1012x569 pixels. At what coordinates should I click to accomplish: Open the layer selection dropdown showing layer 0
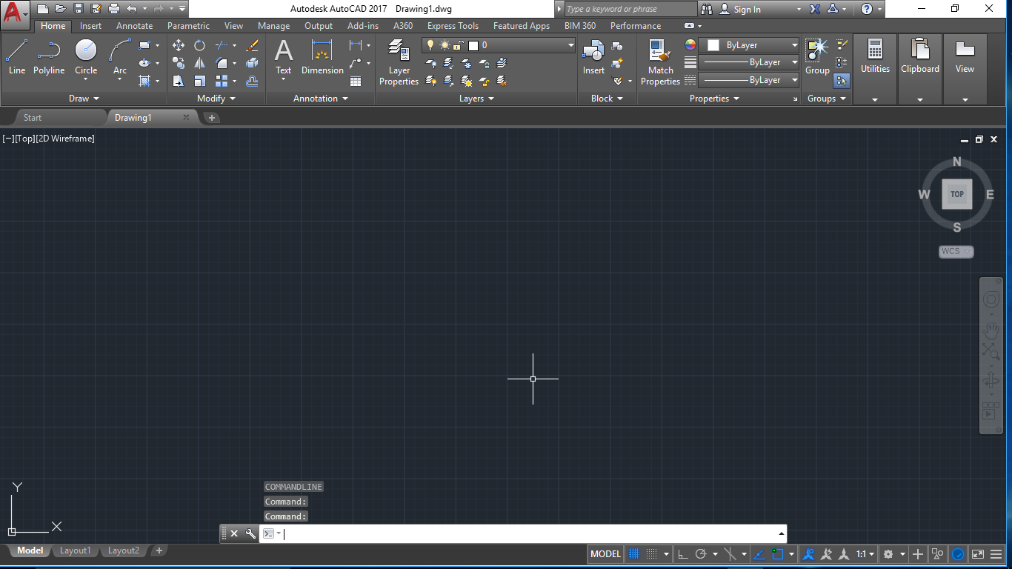coord(569,44)
